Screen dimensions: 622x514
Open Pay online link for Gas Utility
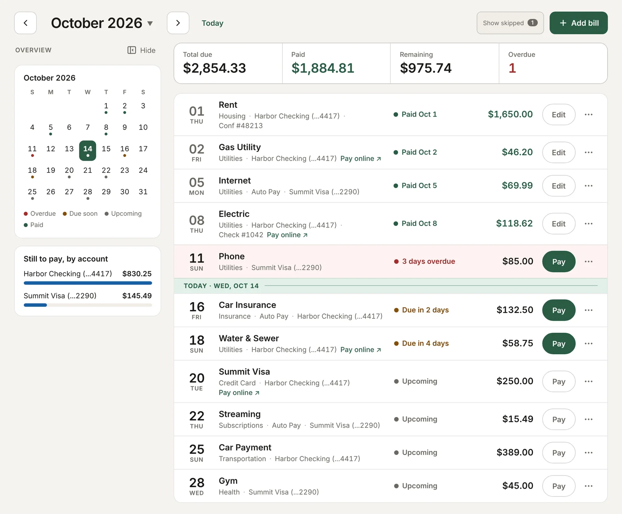point(361,159)
